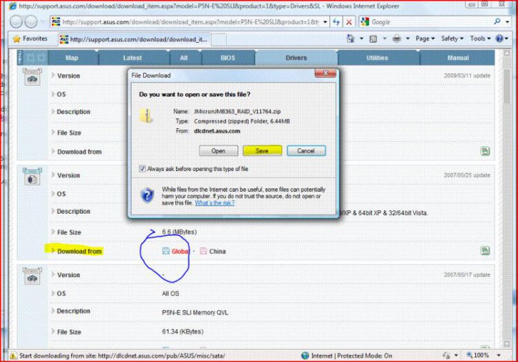Click the ASUS favicon in address bar
The width and height of the screenshot is (518, 362).
coord(56,22)
